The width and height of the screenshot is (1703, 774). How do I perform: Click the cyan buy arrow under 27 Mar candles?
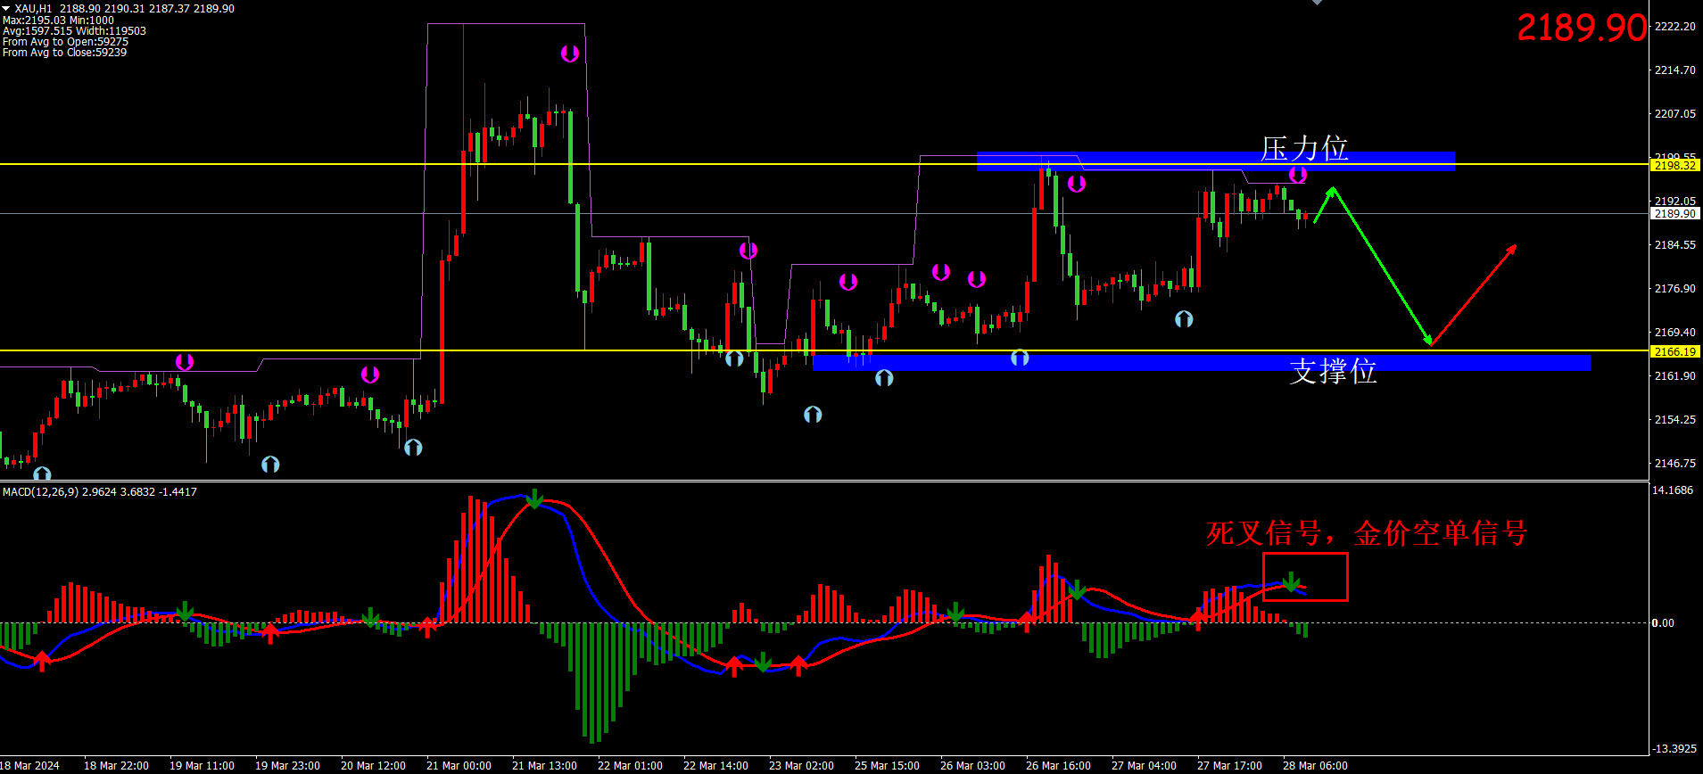pyautogui.click(x=1184, y=319)
